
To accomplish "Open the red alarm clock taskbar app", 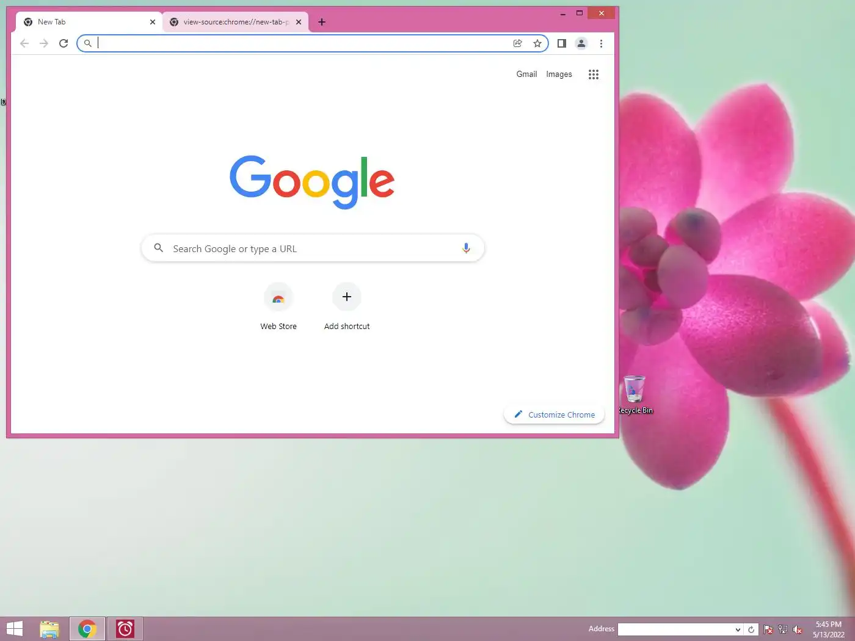I will point(125,629).
